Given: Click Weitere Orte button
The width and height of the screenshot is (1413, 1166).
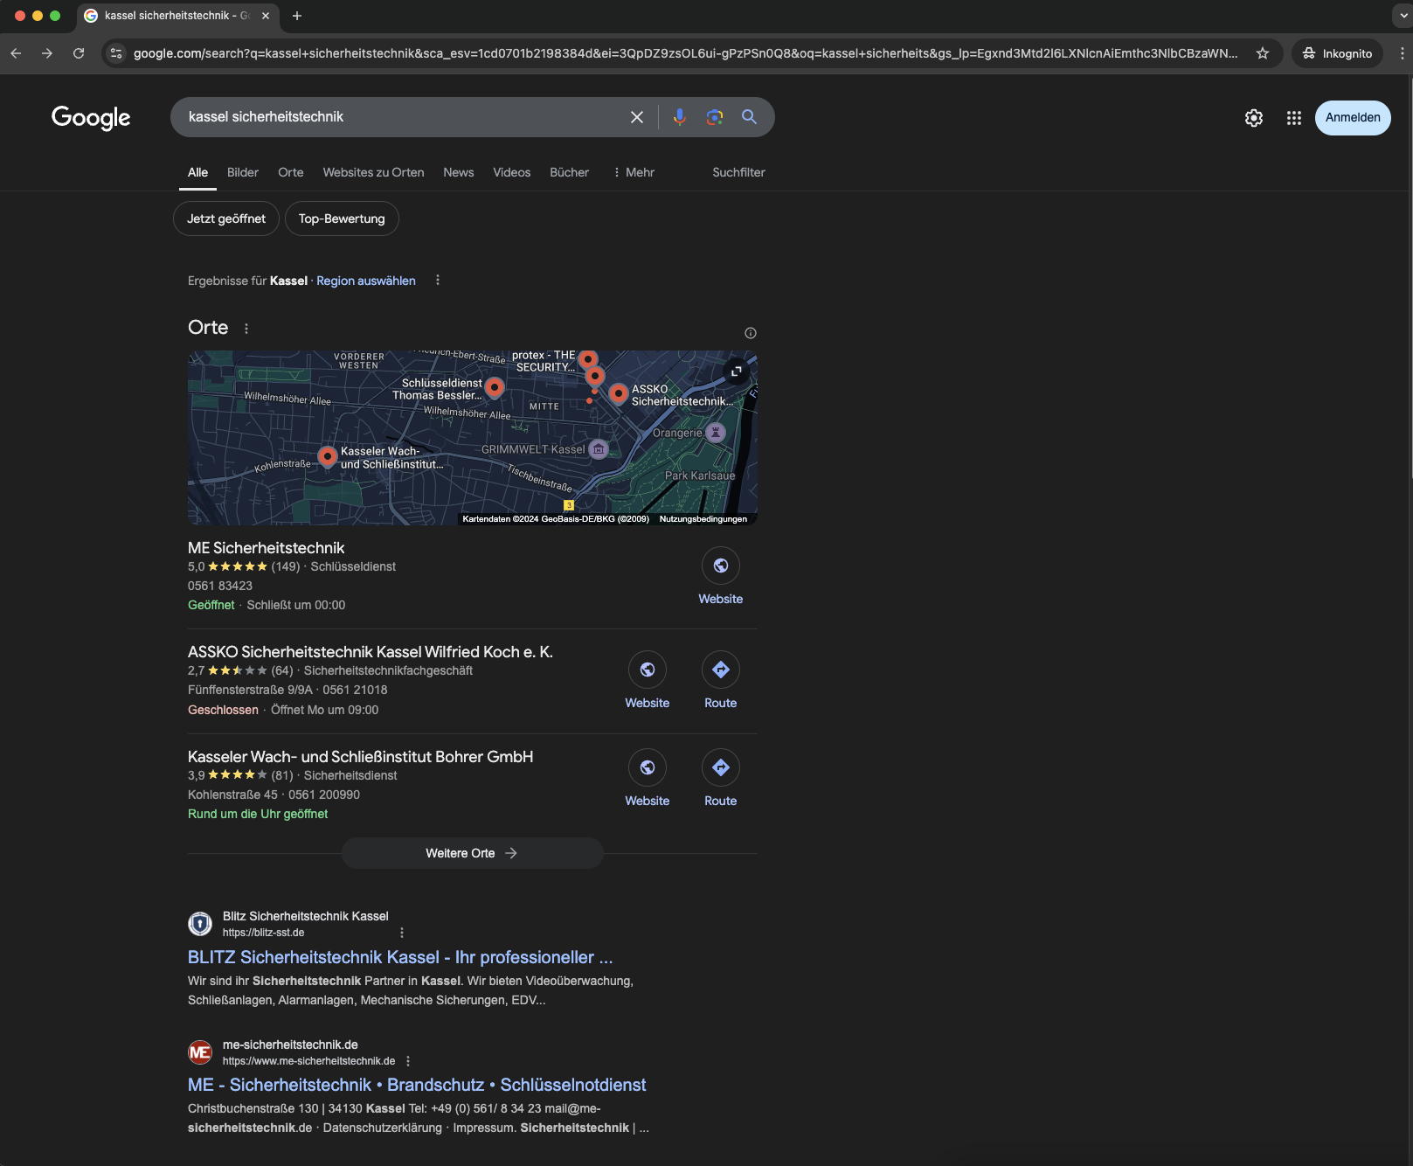Looking at the screenshot, I should tap(472, 853).
